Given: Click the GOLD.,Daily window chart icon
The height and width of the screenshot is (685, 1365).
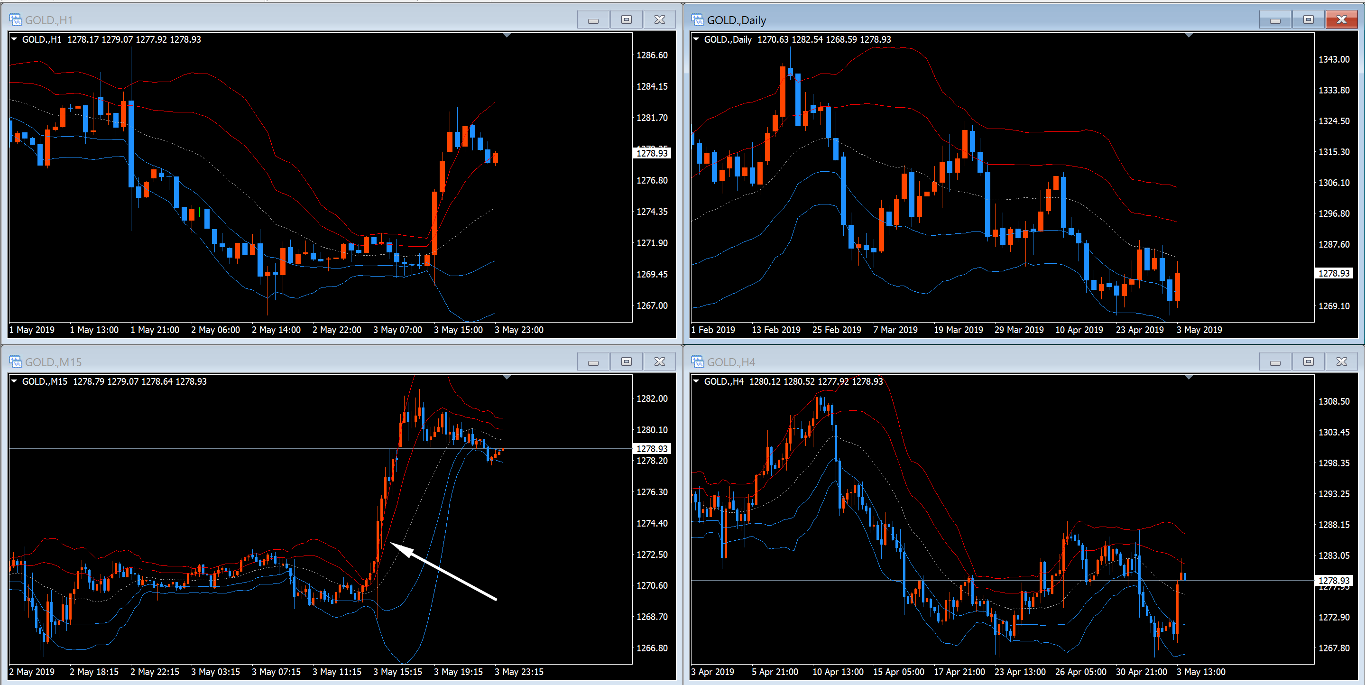Looking at the screenshot, I should [697, 20].
